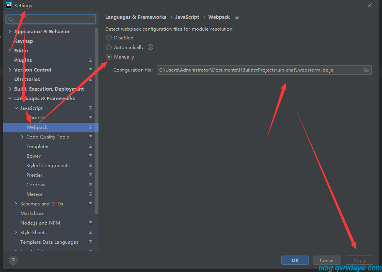Open Template Data Languages settings
The height and width of the screenshot is (272, 382).
click(x=49, y=242)
